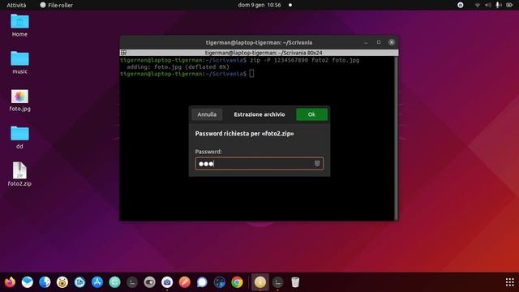Open the Home folder on the desktop

(x=19, y=25)
